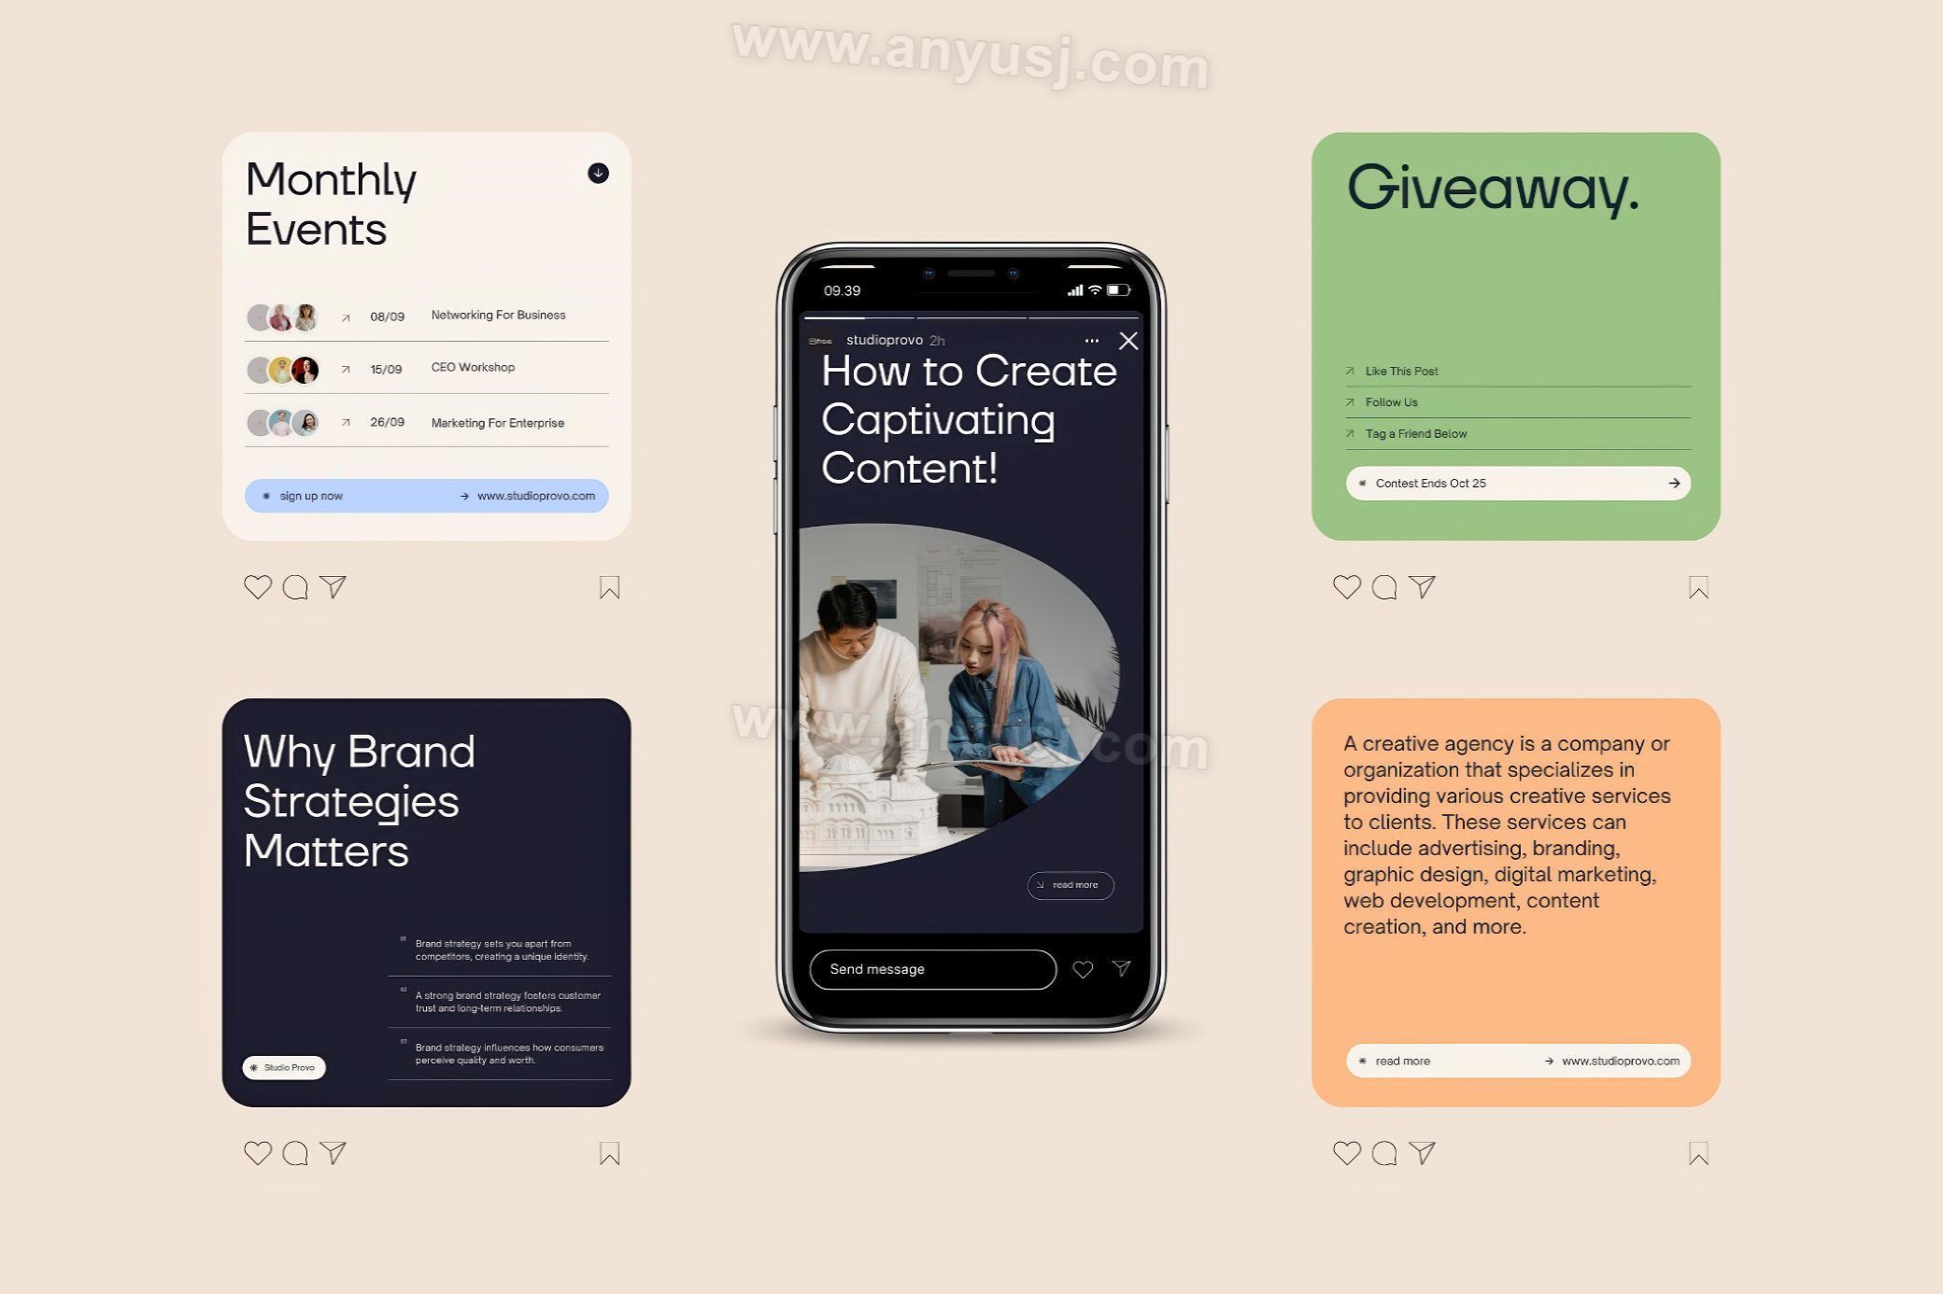
Task: Select the three-dot options menu on story
Action: click(x=1091, y=341)
